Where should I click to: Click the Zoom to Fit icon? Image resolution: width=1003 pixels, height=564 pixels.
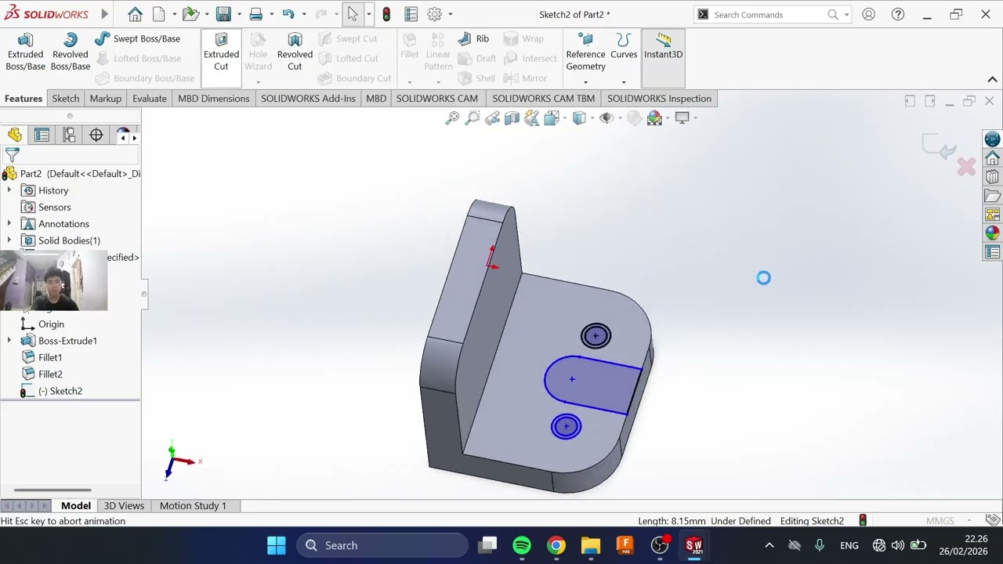click(x=452, y=117)
